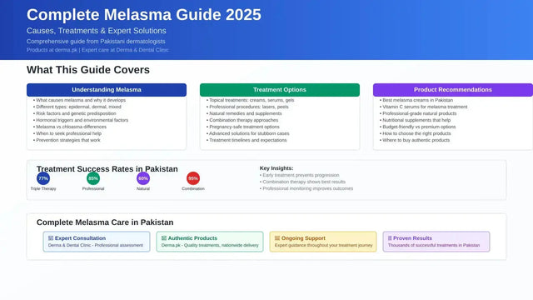Click 'What causes melasma and why it develops'
Image resolution: width=533 pixels, height=300 pixels.
coord(81,100)
